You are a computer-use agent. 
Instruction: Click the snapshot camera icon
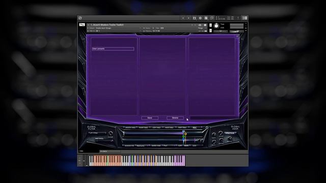click(200, 25)
